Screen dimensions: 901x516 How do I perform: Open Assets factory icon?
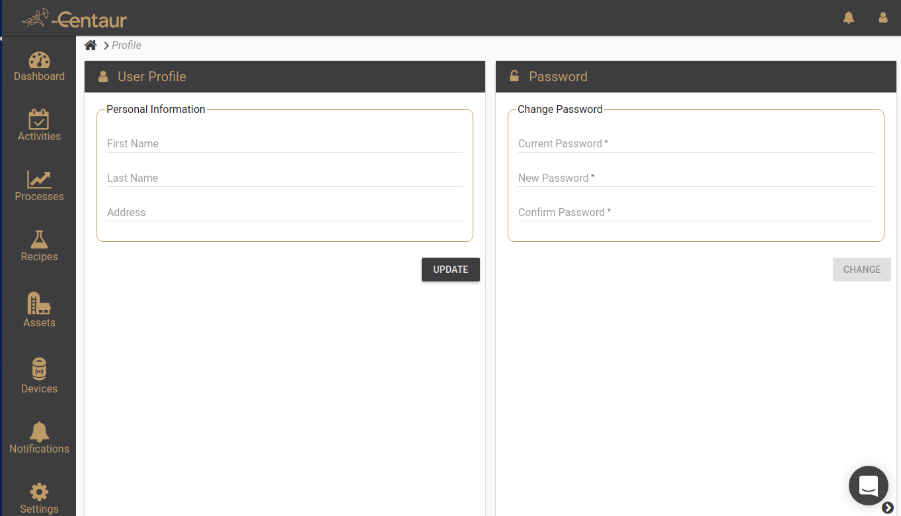[x=39, y=304]
